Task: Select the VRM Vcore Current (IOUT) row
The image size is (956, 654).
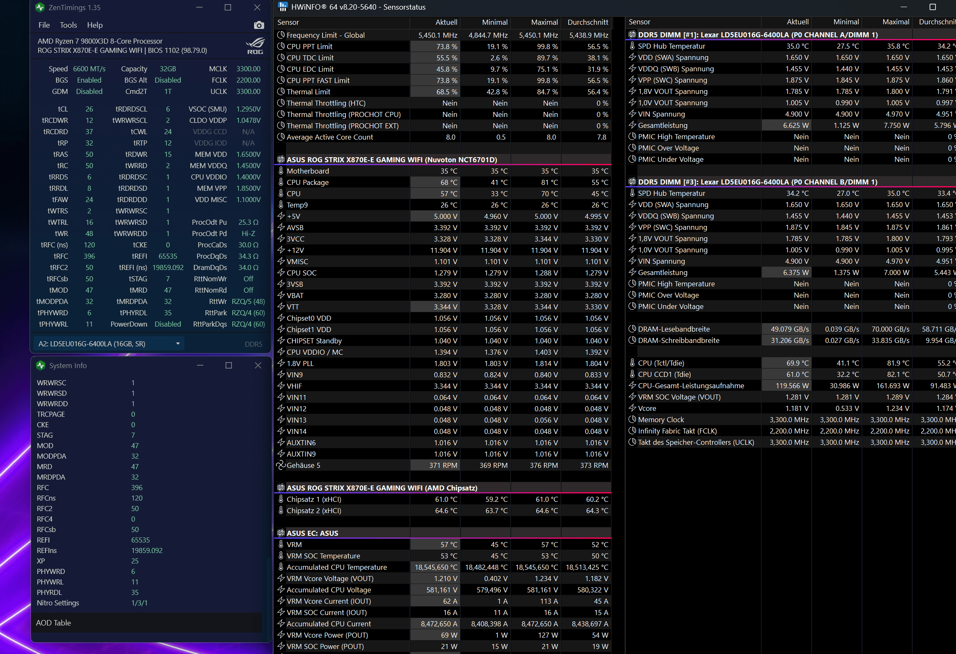Action: click(443, 601)
